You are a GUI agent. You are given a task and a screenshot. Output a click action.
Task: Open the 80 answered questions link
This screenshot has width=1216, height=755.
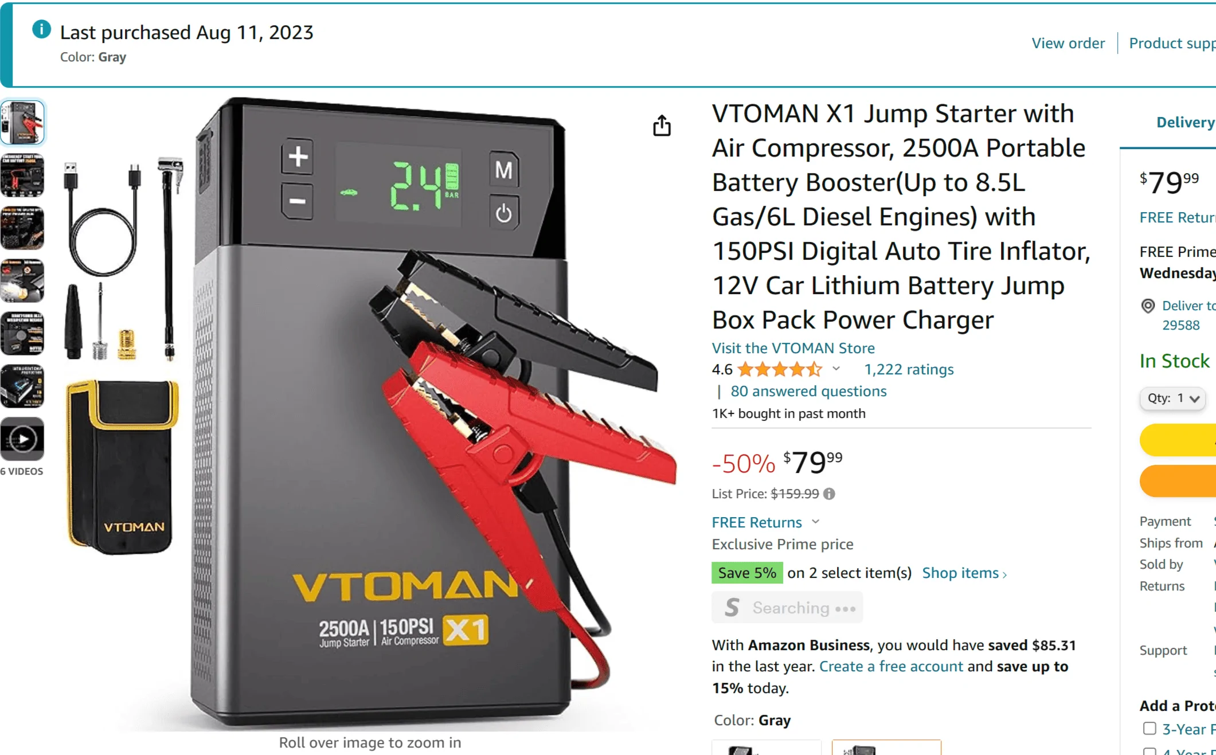[808, 391]
